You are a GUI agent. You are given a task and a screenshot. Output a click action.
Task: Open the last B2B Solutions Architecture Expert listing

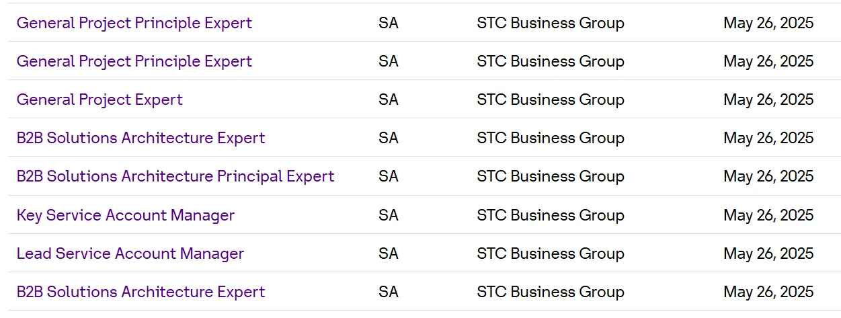141,292
